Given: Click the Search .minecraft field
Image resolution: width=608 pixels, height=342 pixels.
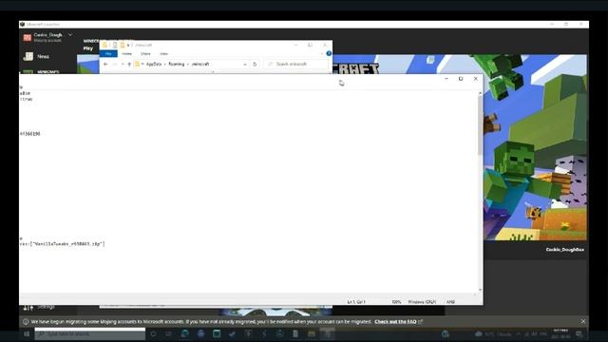Looking at the screenshot, I should coord(296,64).
